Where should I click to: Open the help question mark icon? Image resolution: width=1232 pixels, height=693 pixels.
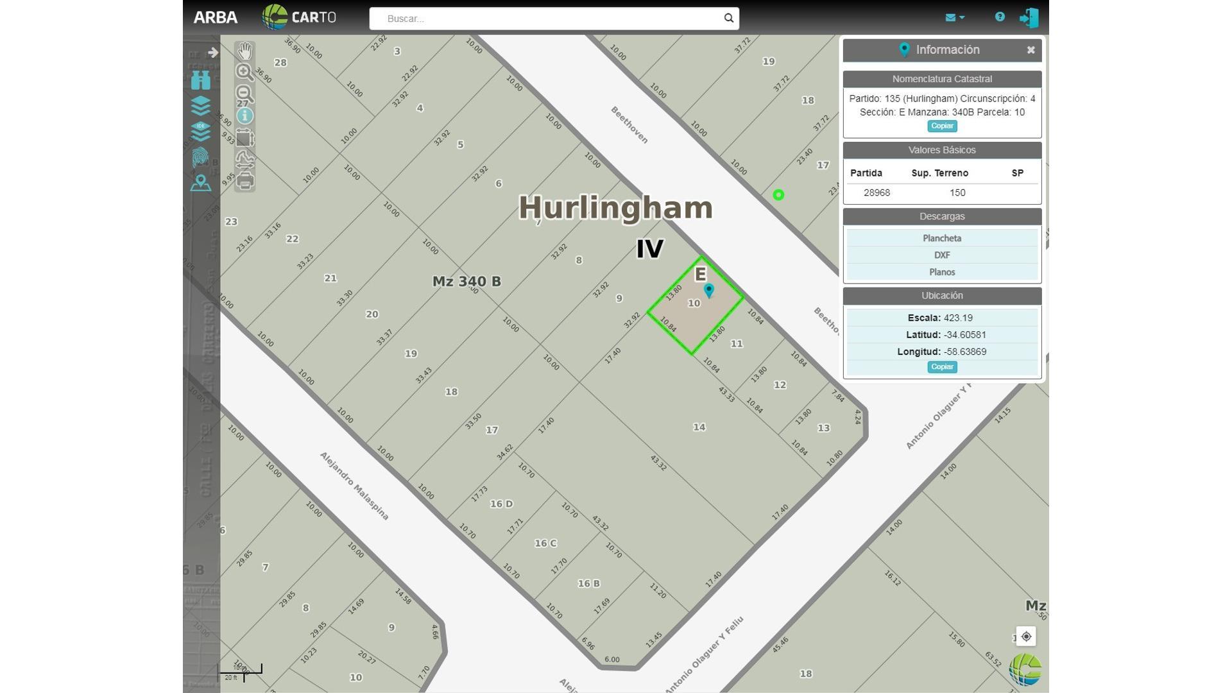[1000, 17]
